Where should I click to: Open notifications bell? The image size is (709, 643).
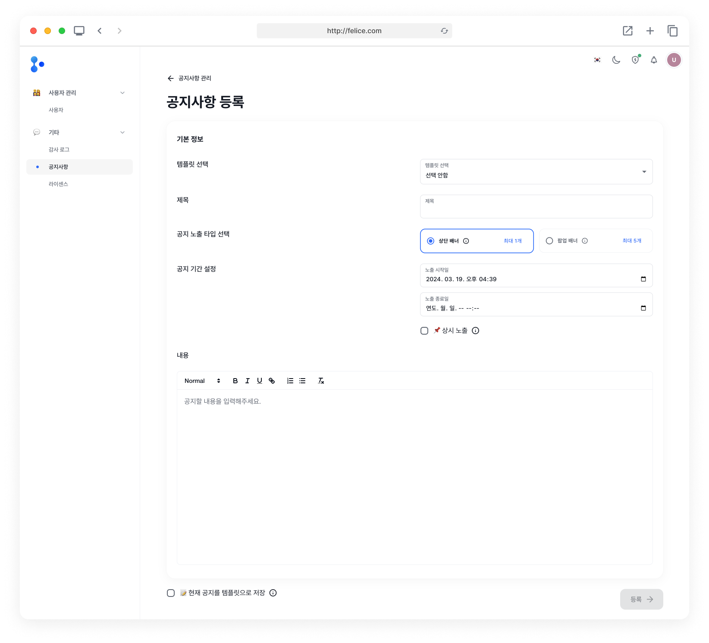coord(654,60)
